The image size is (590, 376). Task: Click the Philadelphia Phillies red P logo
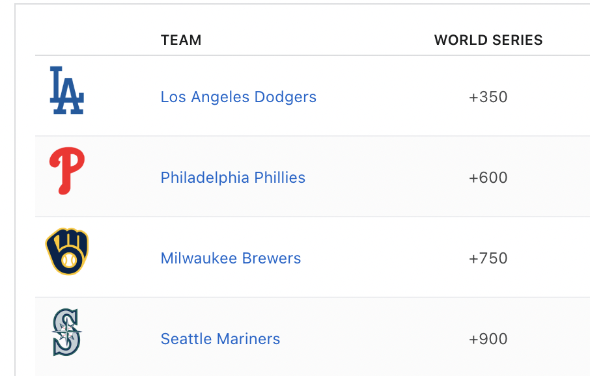[x=67, y=170]
